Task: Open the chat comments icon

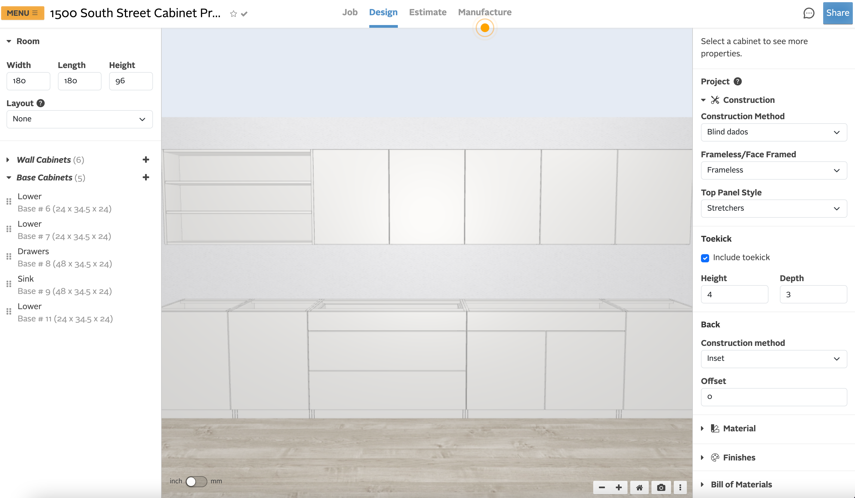Action: coord(808,13)
